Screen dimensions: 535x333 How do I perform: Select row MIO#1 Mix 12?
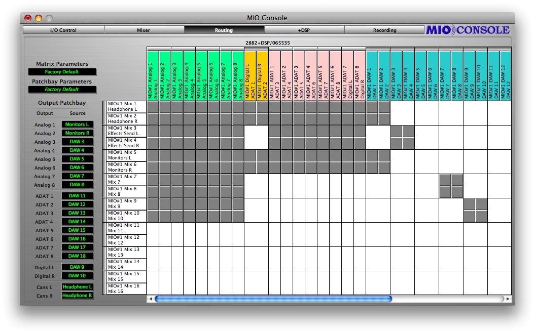point(126,241)
